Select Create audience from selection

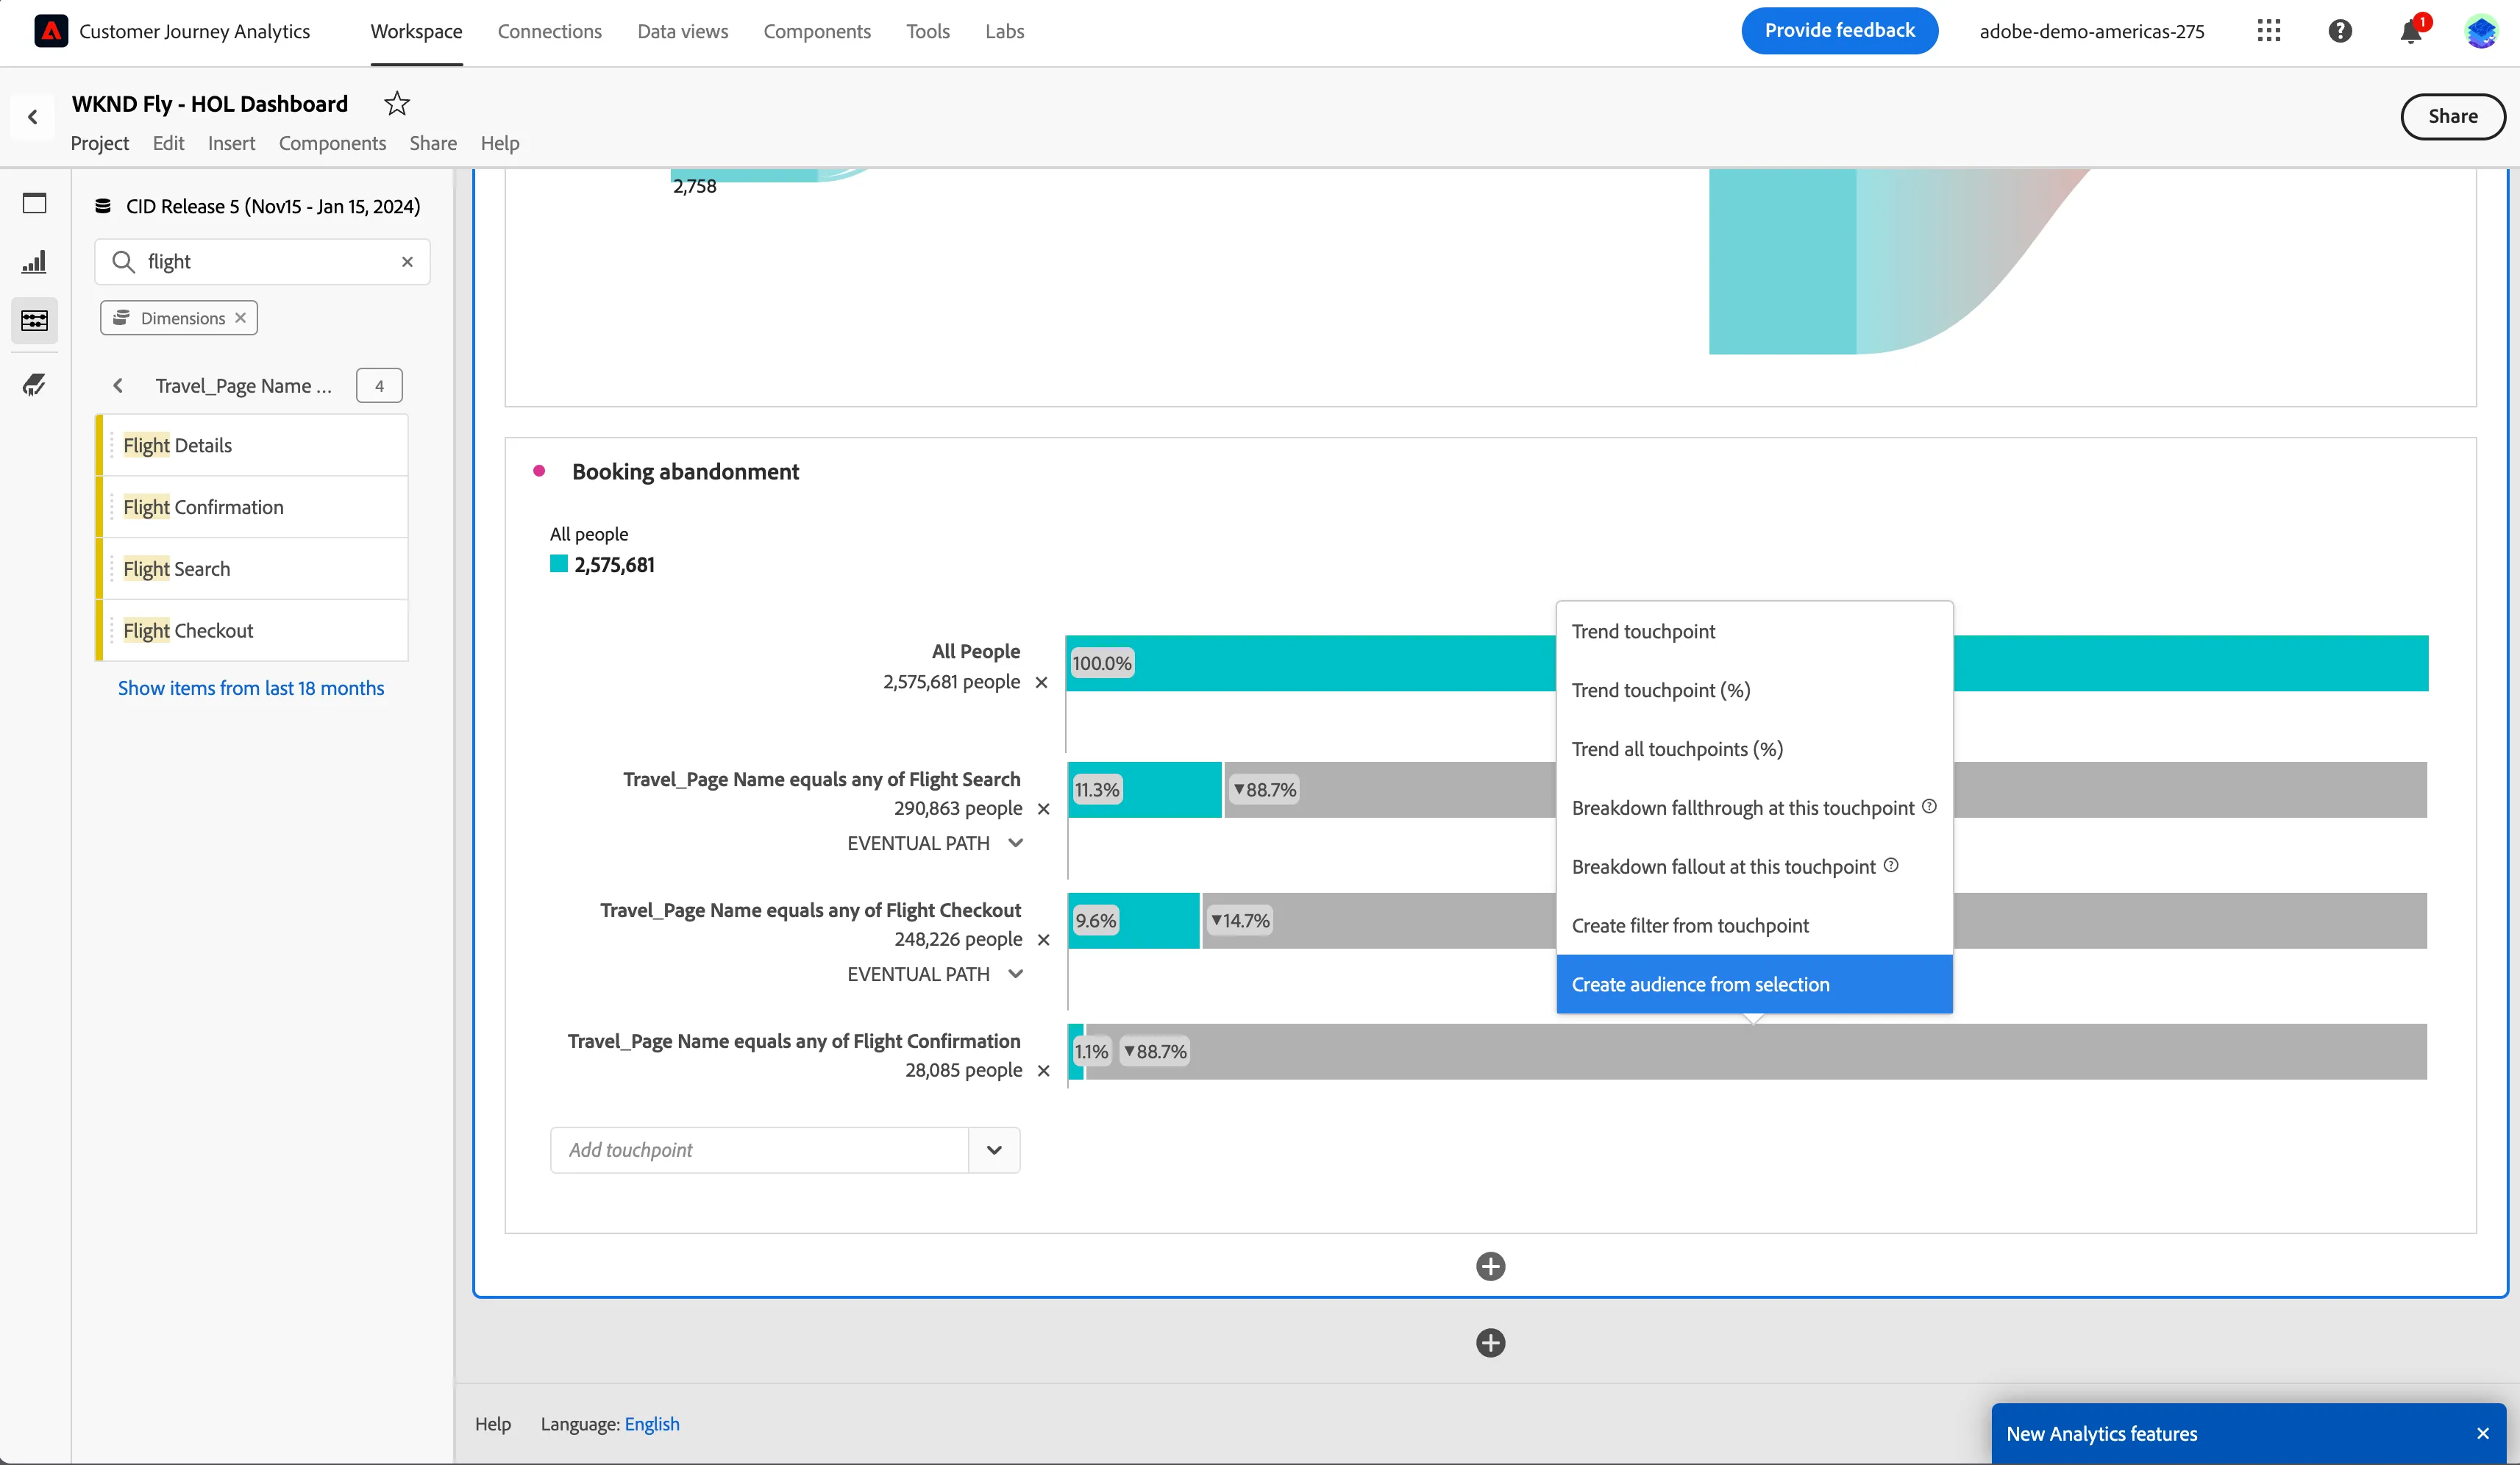click(x=1754, y=984)
